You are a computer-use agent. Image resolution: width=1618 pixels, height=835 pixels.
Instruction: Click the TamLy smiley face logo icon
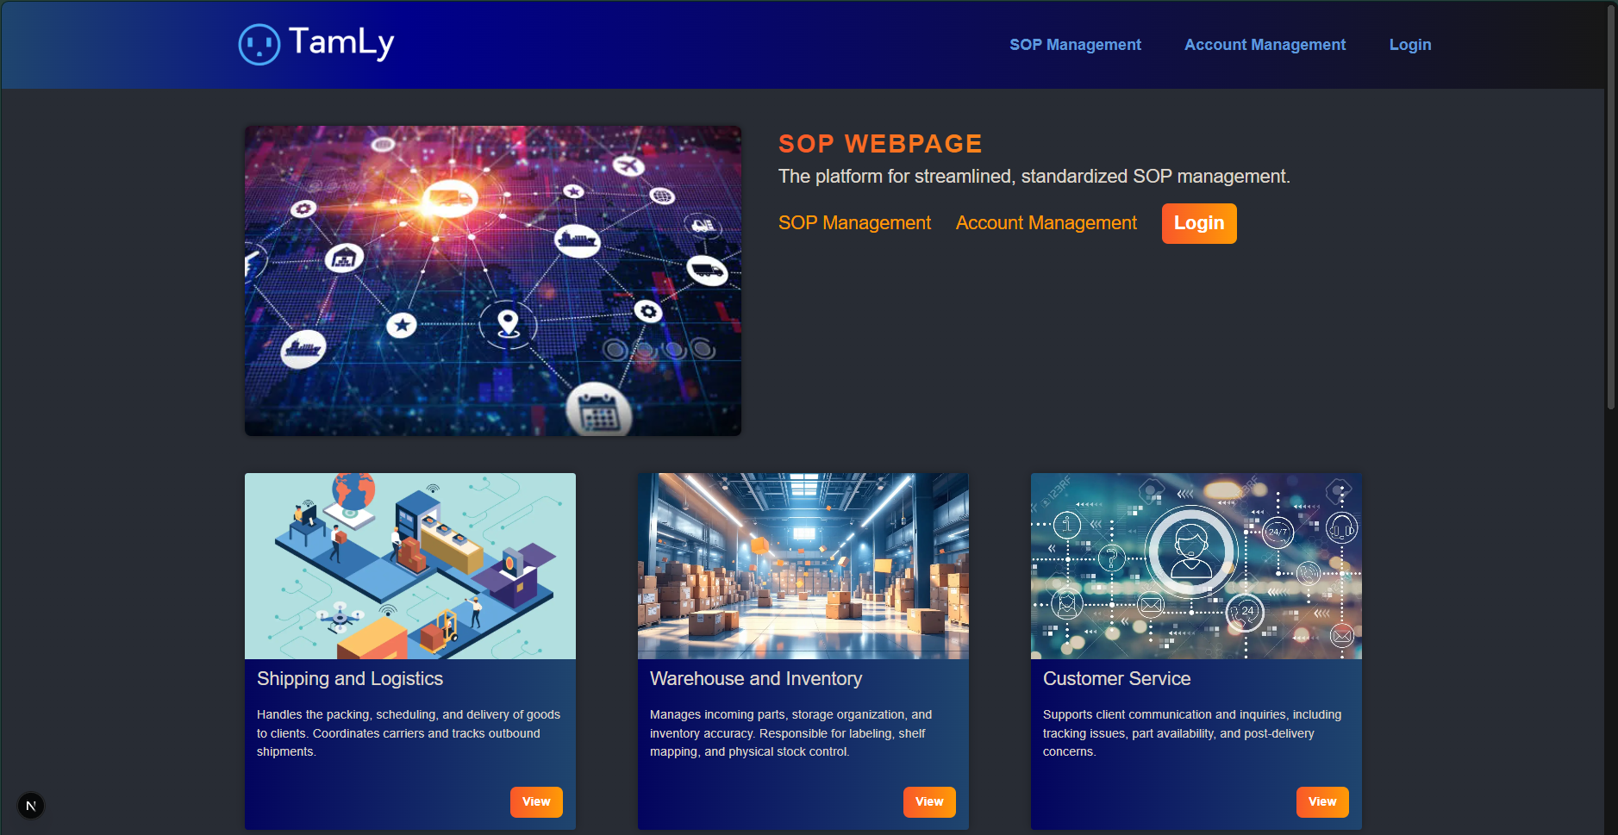pyautogui.click(x=259, y=44)
